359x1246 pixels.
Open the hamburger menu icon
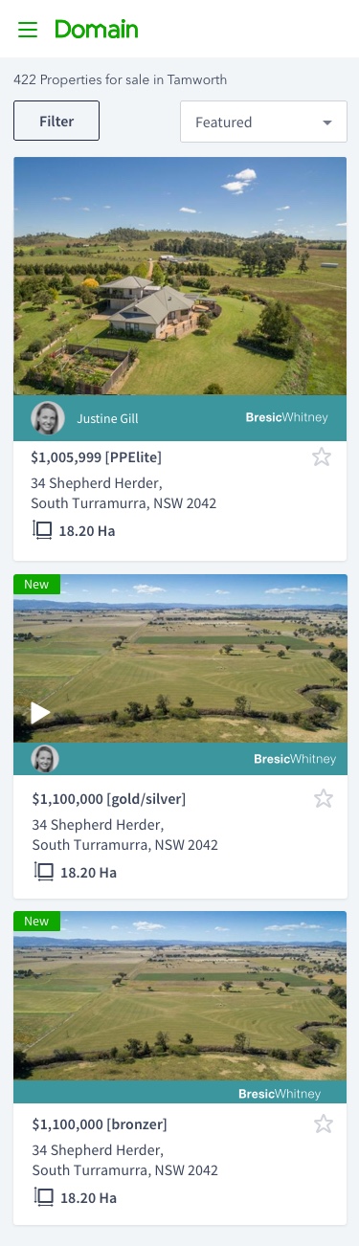(x=28, y=30)
